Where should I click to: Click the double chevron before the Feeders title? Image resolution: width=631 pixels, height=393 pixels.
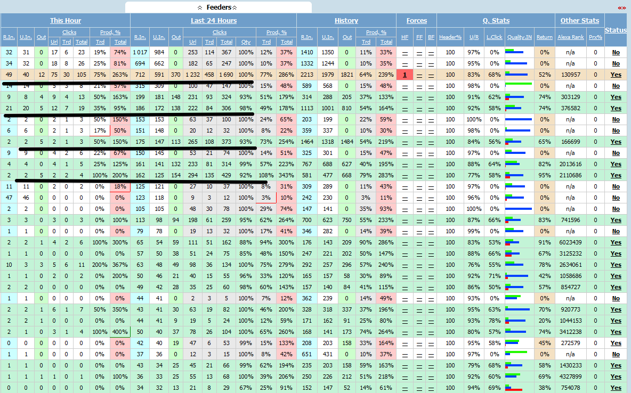click(x=200, y=7)
